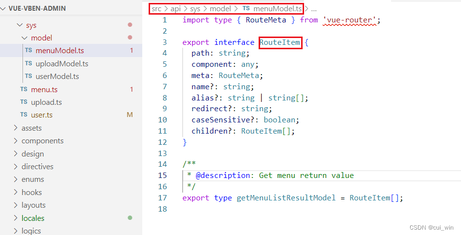Click the error badge 1 beside menuModel.ts
Image resolution: width=461 pixels, height=235 pixels.
point(132,51)
